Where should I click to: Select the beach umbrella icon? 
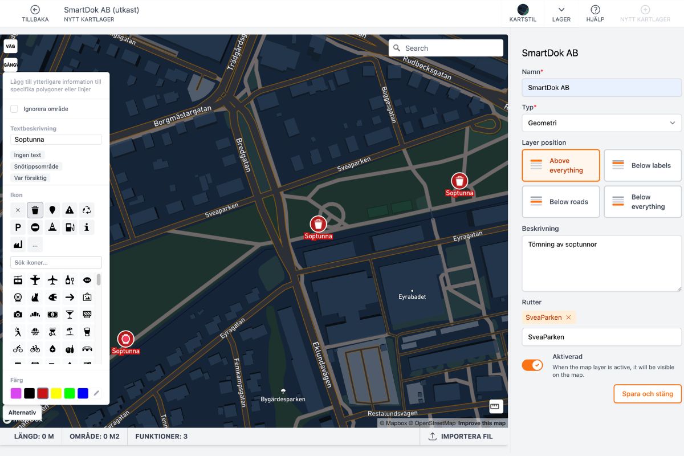[x=70, y=331]
